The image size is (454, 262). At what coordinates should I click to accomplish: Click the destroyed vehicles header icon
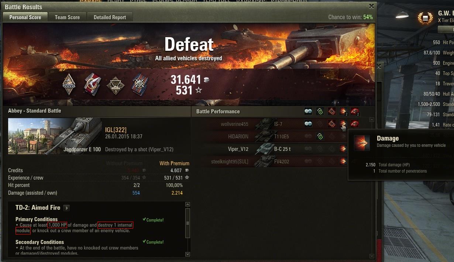[x=355, y=111]
